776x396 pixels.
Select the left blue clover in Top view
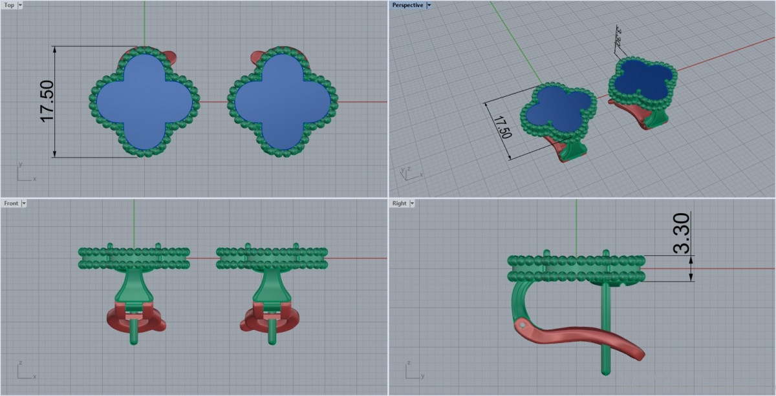coord(144,101)
